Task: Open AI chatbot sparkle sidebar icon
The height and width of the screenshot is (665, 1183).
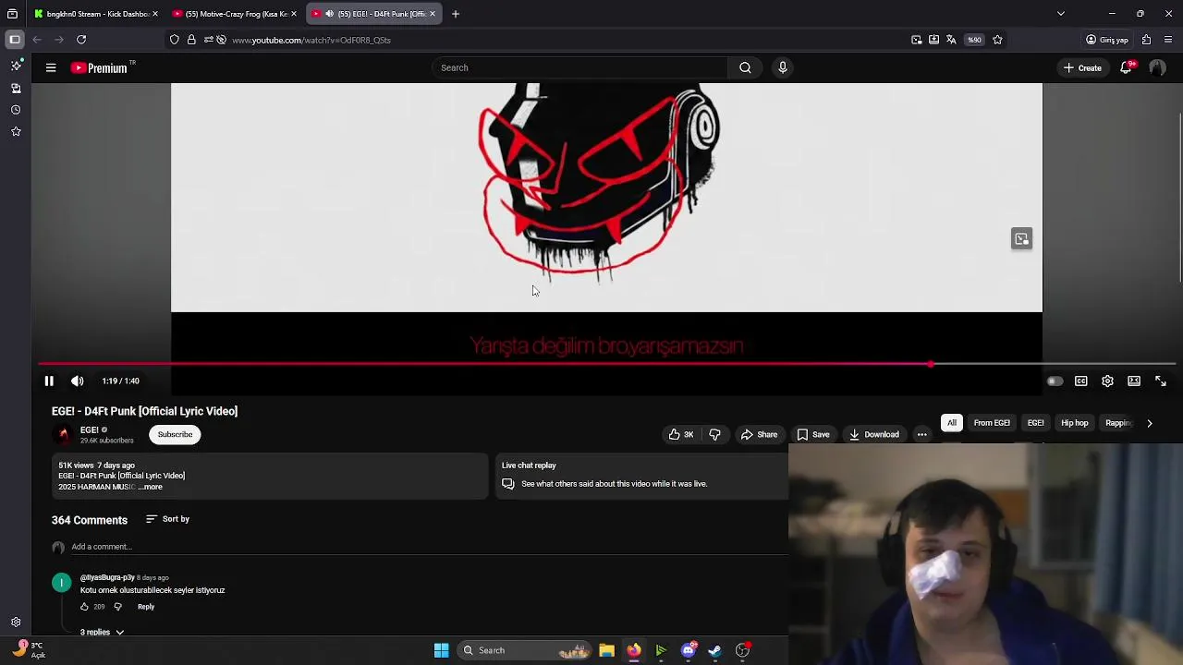Action: (16, 66)
